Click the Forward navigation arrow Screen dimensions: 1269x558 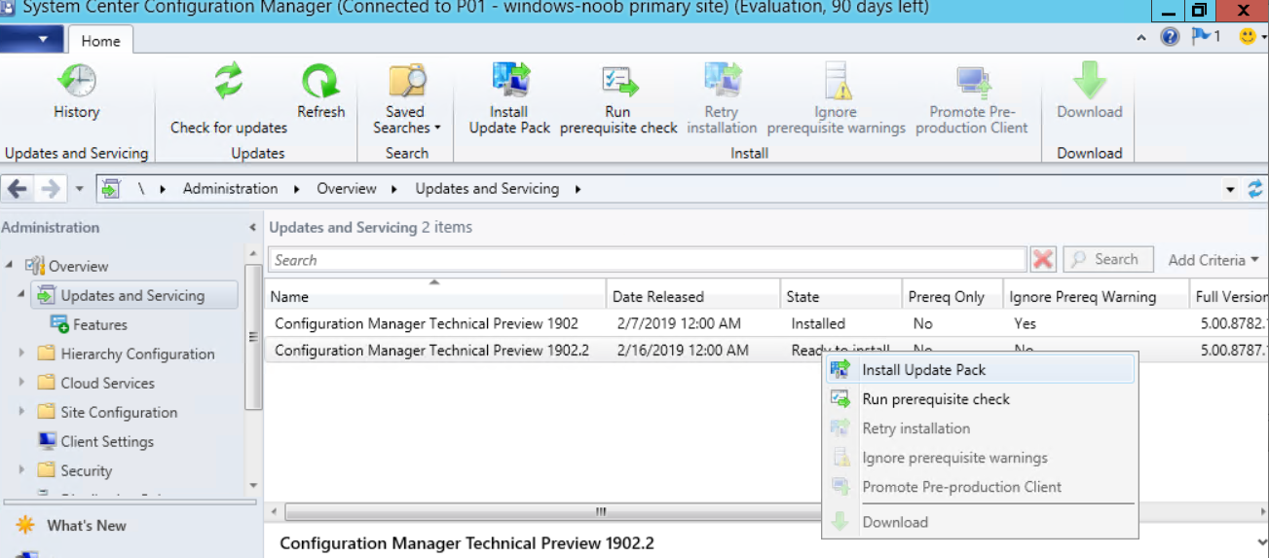tap(51, 189)
